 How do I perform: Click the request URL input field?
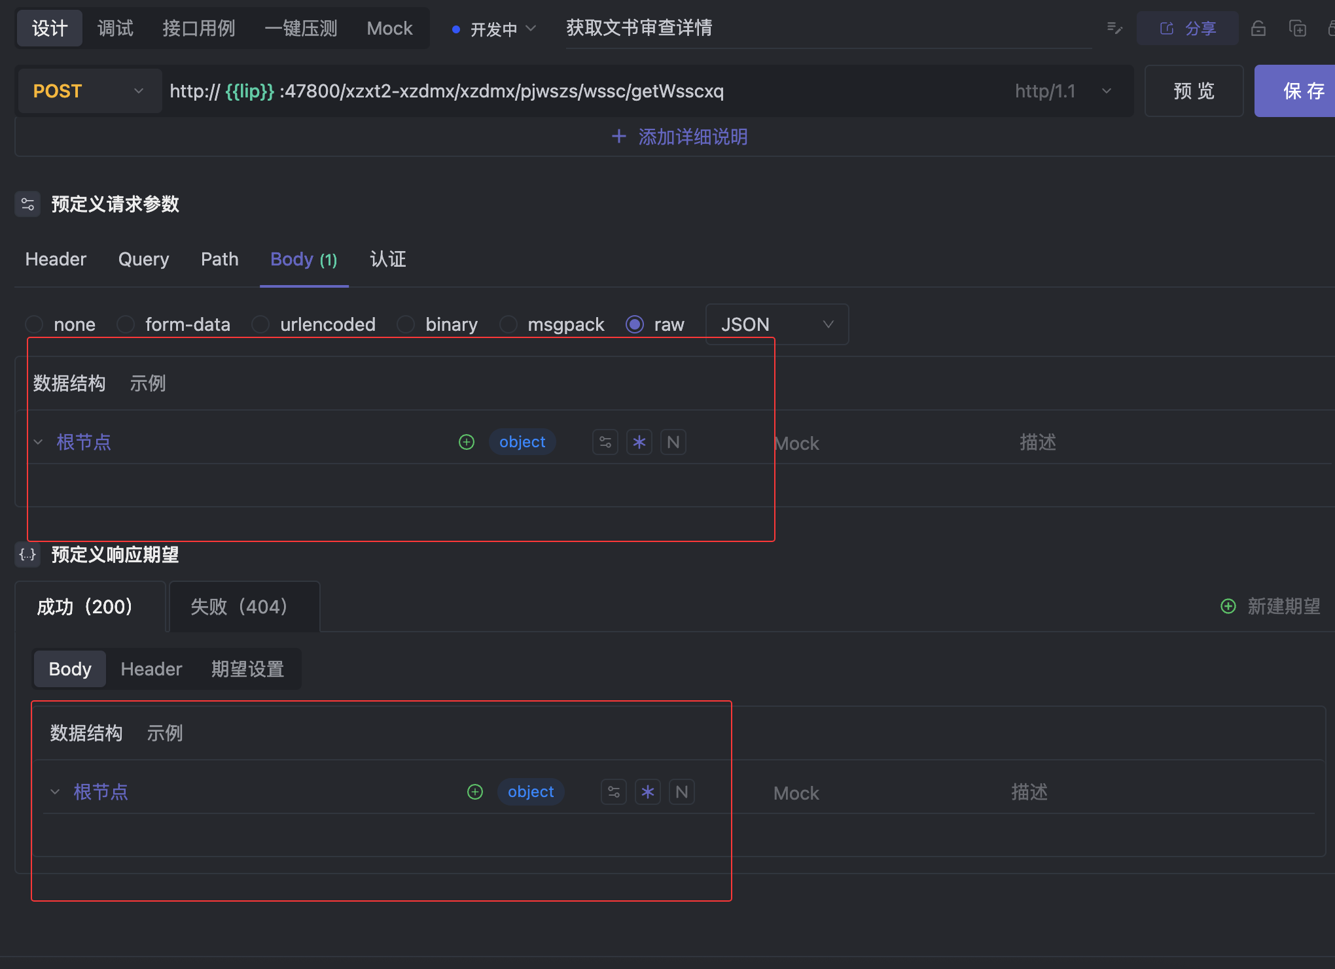[x=582, y=91]
